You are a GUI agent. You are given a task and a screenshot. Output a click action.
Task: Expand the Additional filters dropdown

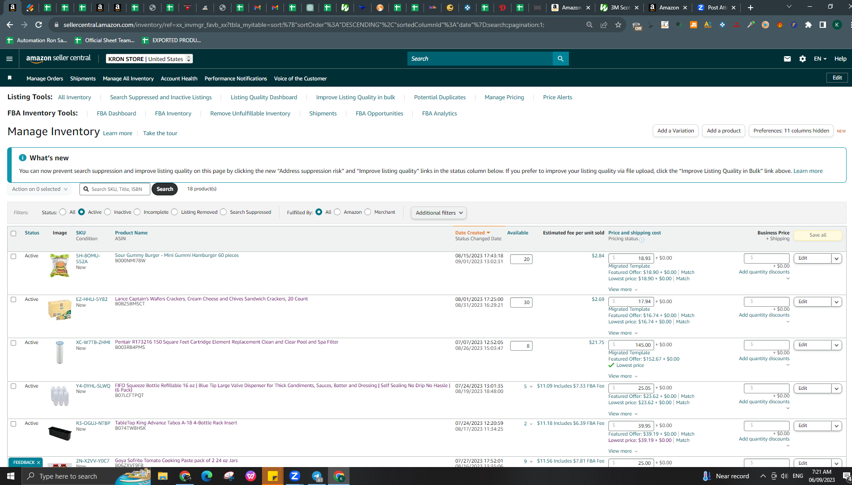pos(439,213)
